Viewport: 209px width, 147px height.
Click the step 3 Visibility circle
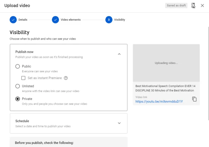(109, 20)
